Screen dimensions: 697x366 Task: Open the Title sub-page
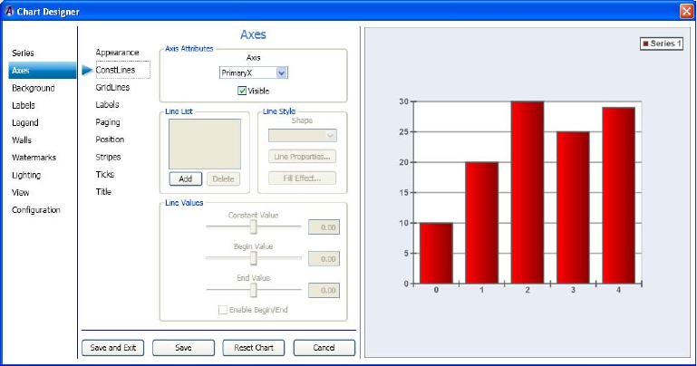(x=103, y=191)
